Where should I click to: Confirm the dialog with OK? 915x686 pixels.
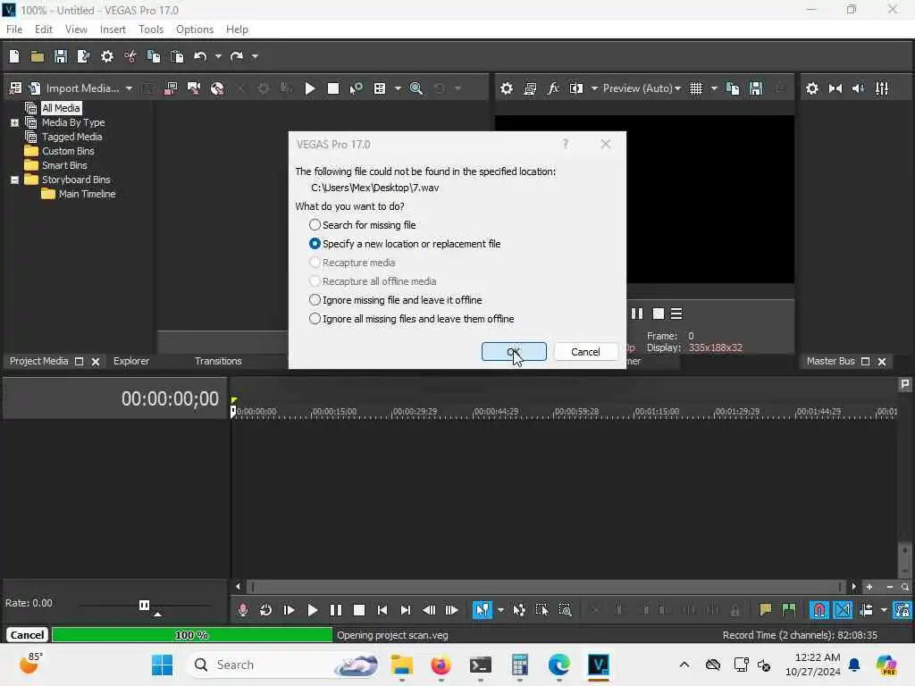[514, 352]
